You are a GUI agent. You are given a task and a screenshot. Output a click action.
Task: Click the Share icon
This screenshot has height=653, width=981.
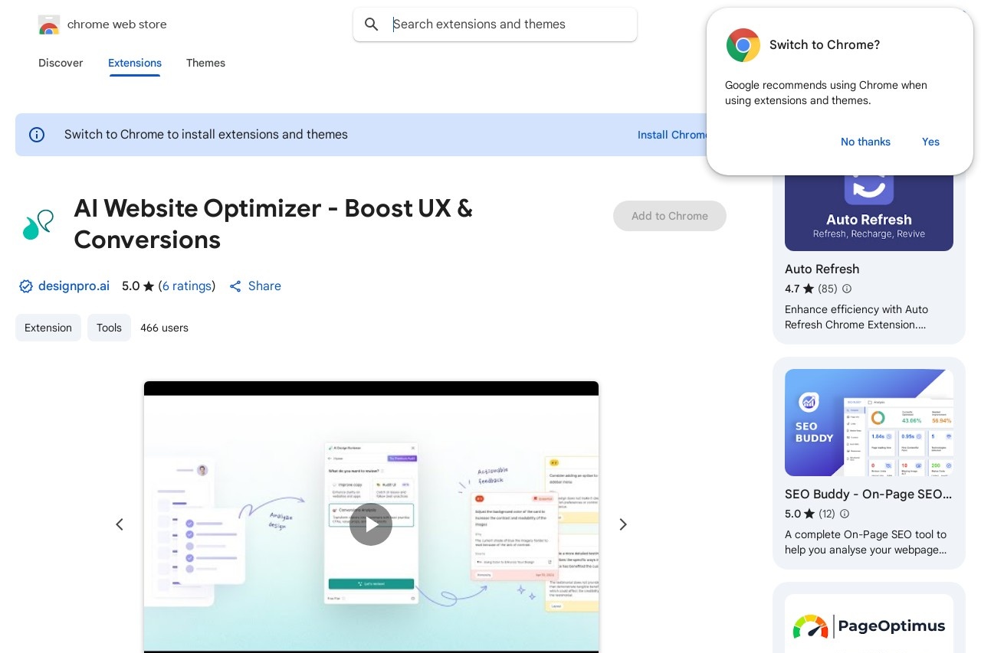[235, 286]
